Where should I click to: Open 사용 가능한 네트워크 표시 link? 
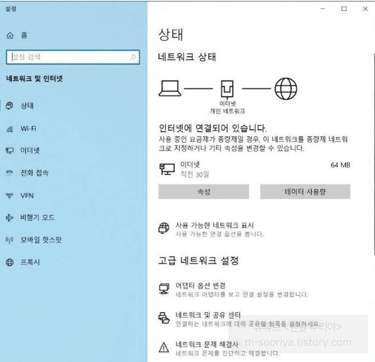[x=214, y=225]
